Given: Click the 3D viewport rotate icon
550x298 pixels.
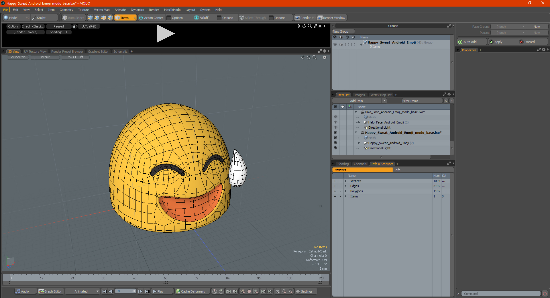Looking at the screenshot, I should [x=309, y=57].
